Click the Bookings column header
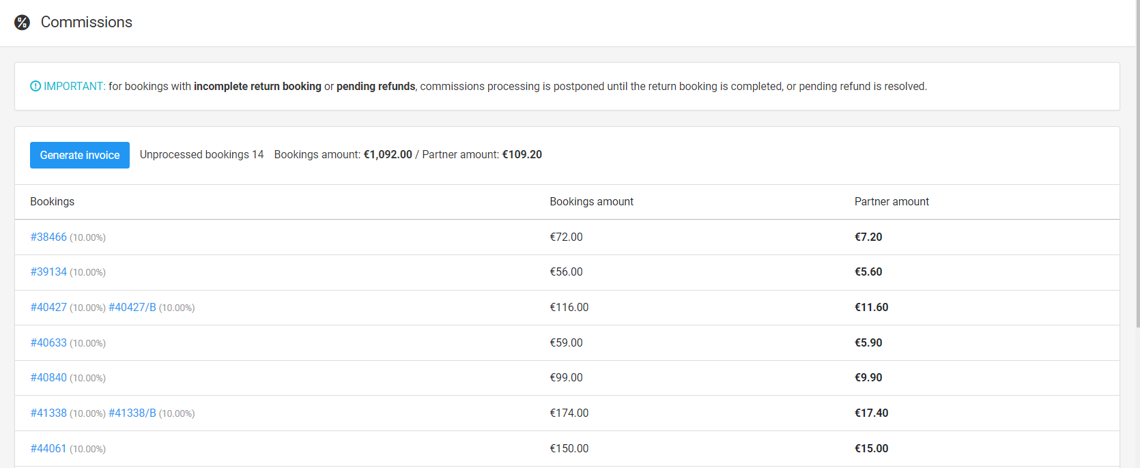1140x468 pixels. [53, 201]
